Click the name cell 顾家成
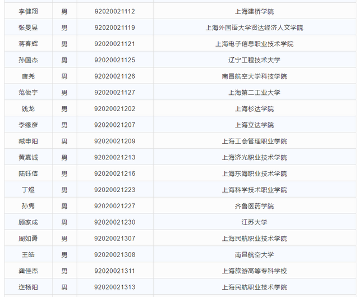 [28, 222]
